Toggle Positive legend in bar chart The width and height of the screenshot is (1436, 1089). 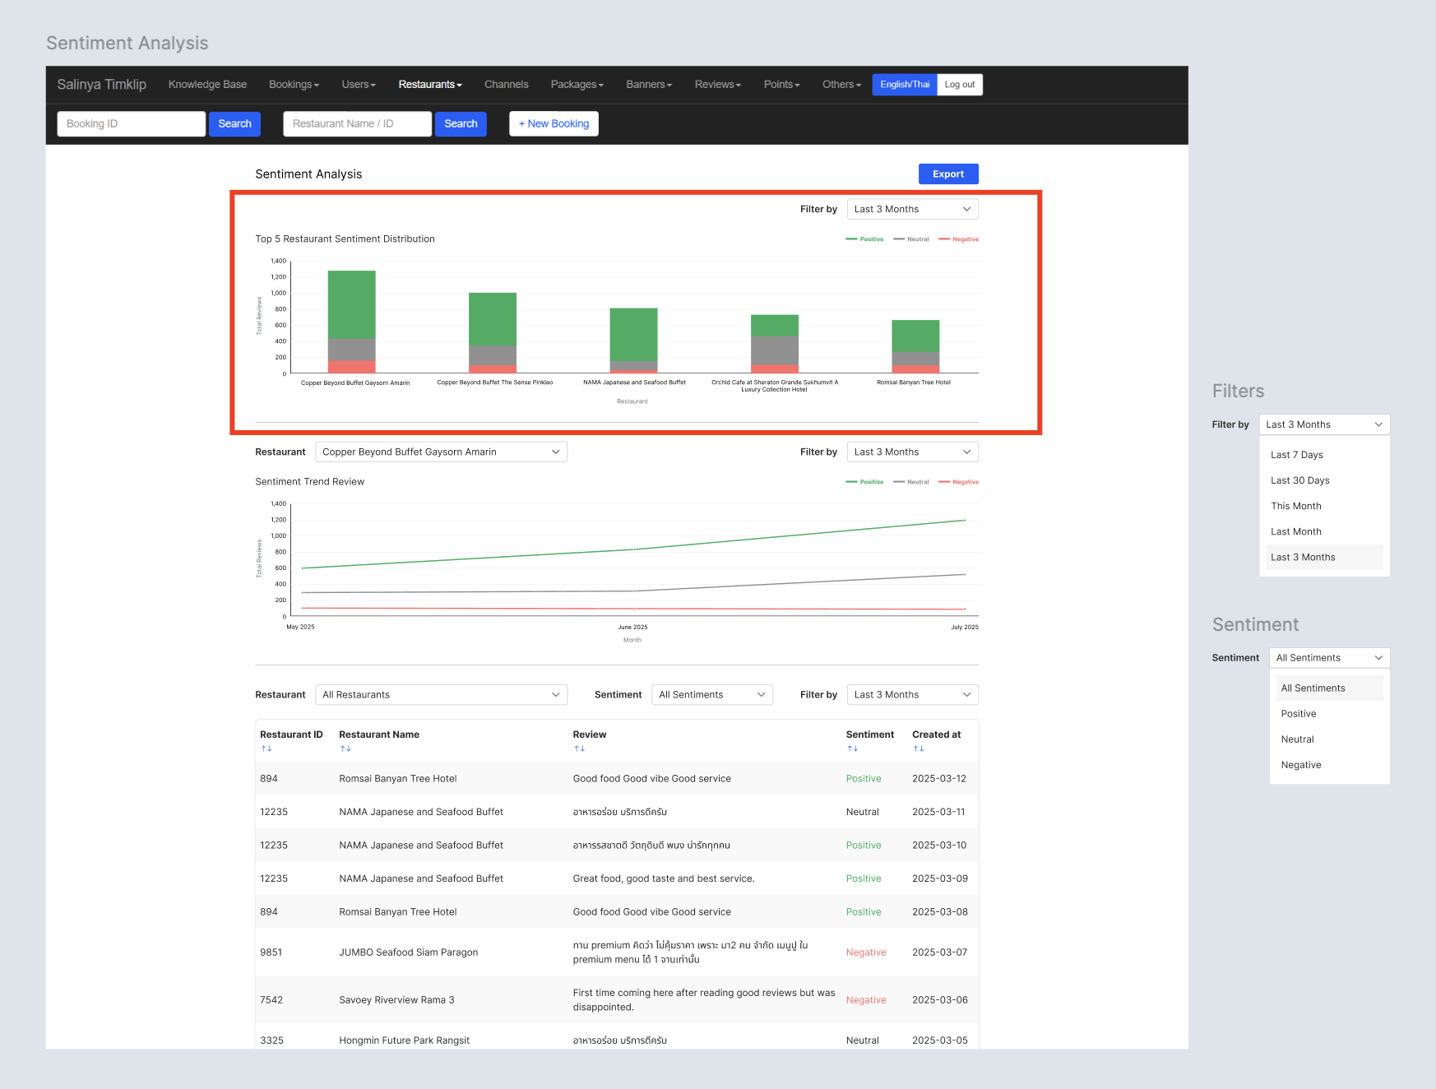point(865,239)
